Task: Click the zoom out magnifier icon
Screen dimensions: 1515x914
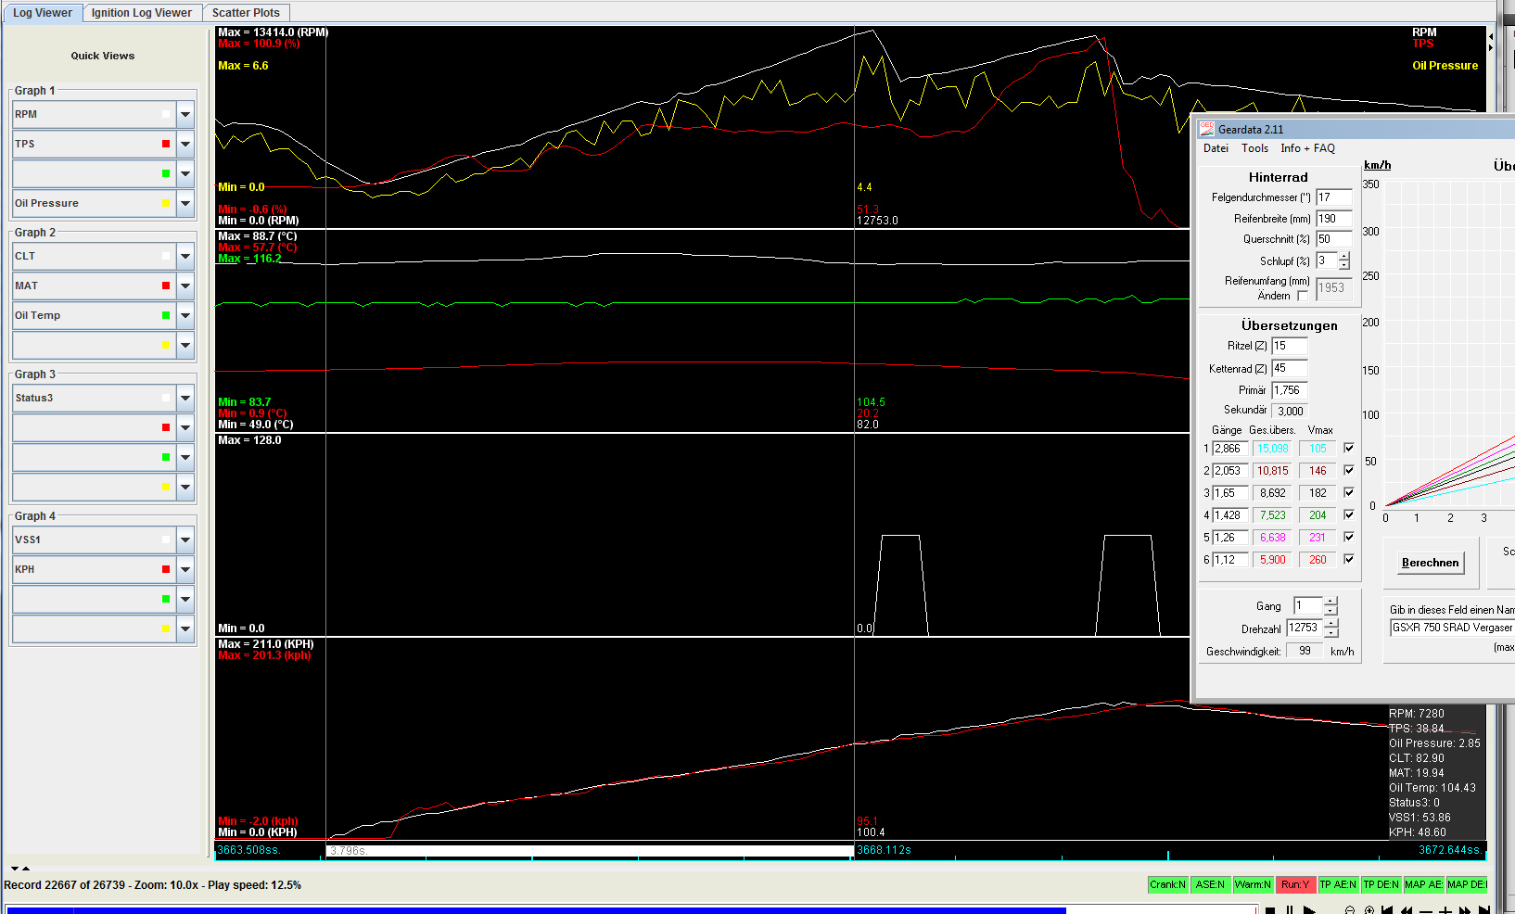Action: (x=1350, y=910)
